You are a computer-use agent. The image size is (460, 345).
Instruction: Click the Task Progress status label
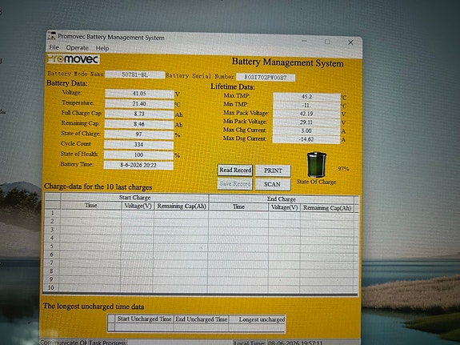click(x=107, y=343)
